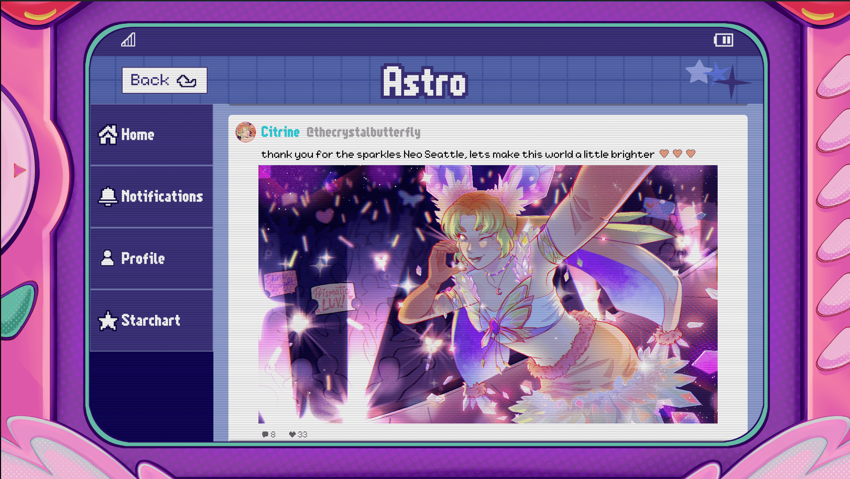Open the Home menu item
The height and width of the screenshot is (479, 850).
pos(152,135)
